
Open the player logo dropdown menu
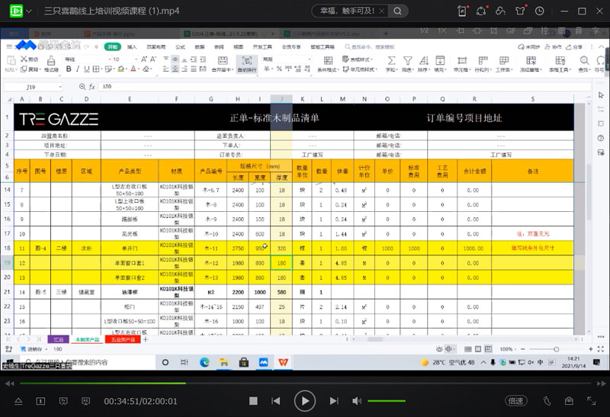click(x=29, y=11)
